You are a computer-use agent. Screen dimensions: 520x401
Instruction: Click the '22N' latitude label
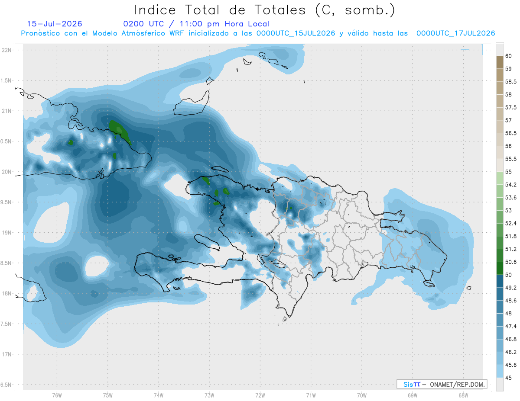tap(6, 50)
